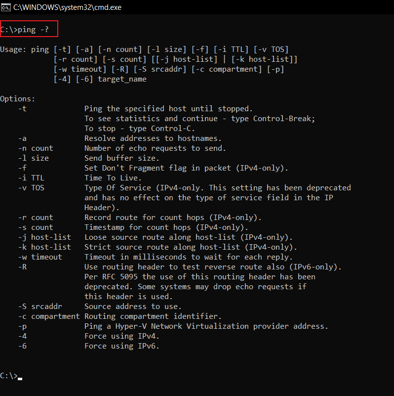
Task: Click 'Ping the specified host until stopped' description
Action: click(168, 109)
